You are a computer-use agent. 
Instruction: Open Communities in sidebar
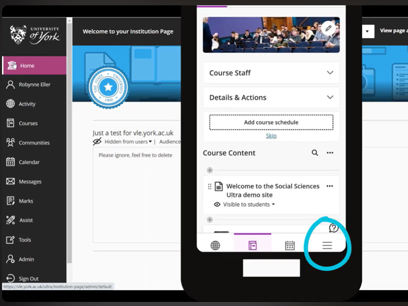point(34,142)
